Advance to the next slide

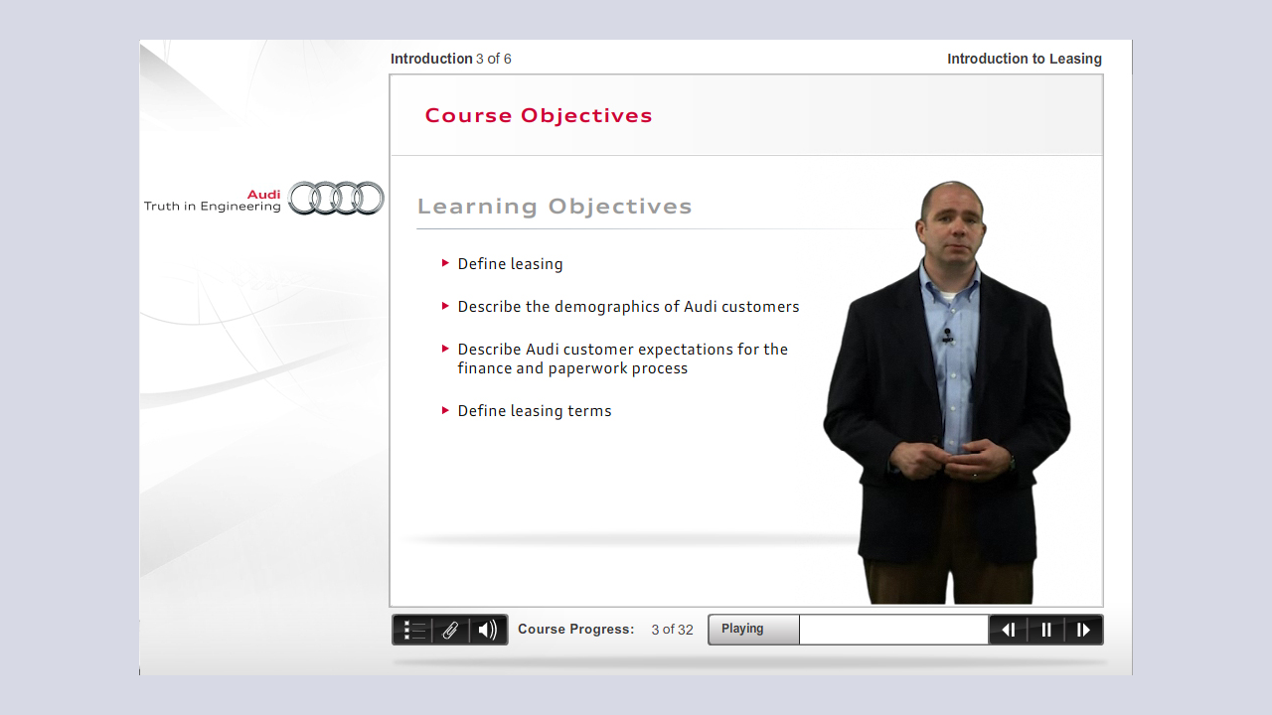1083,629
